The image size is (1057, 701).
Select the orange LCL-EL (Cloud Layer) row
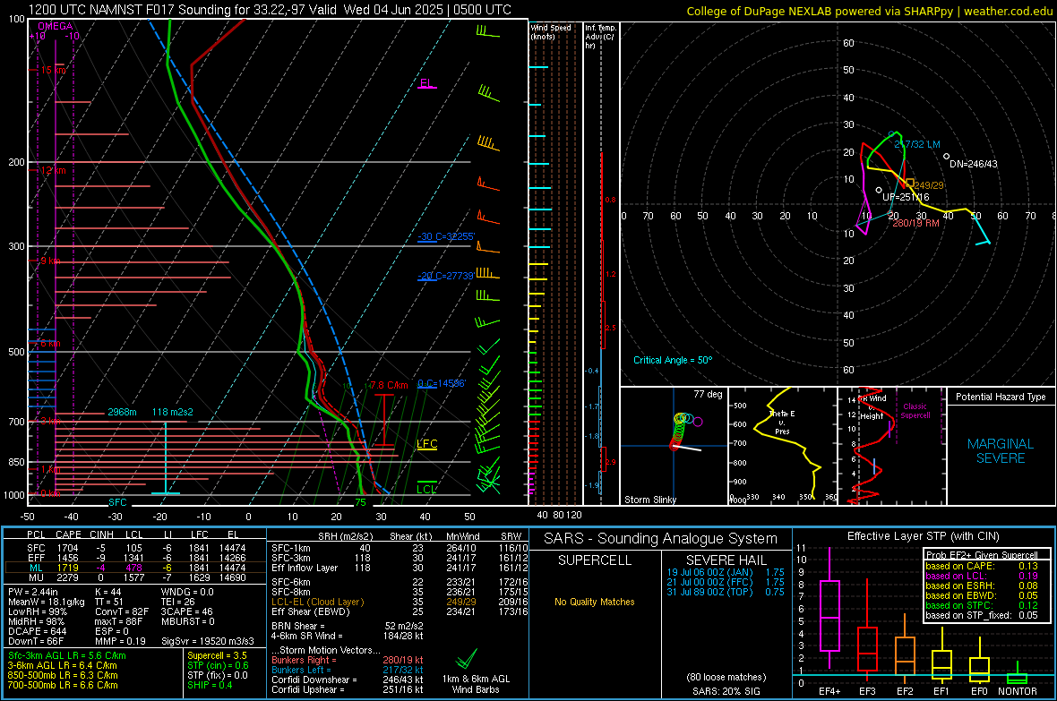[x=398, y=602]
